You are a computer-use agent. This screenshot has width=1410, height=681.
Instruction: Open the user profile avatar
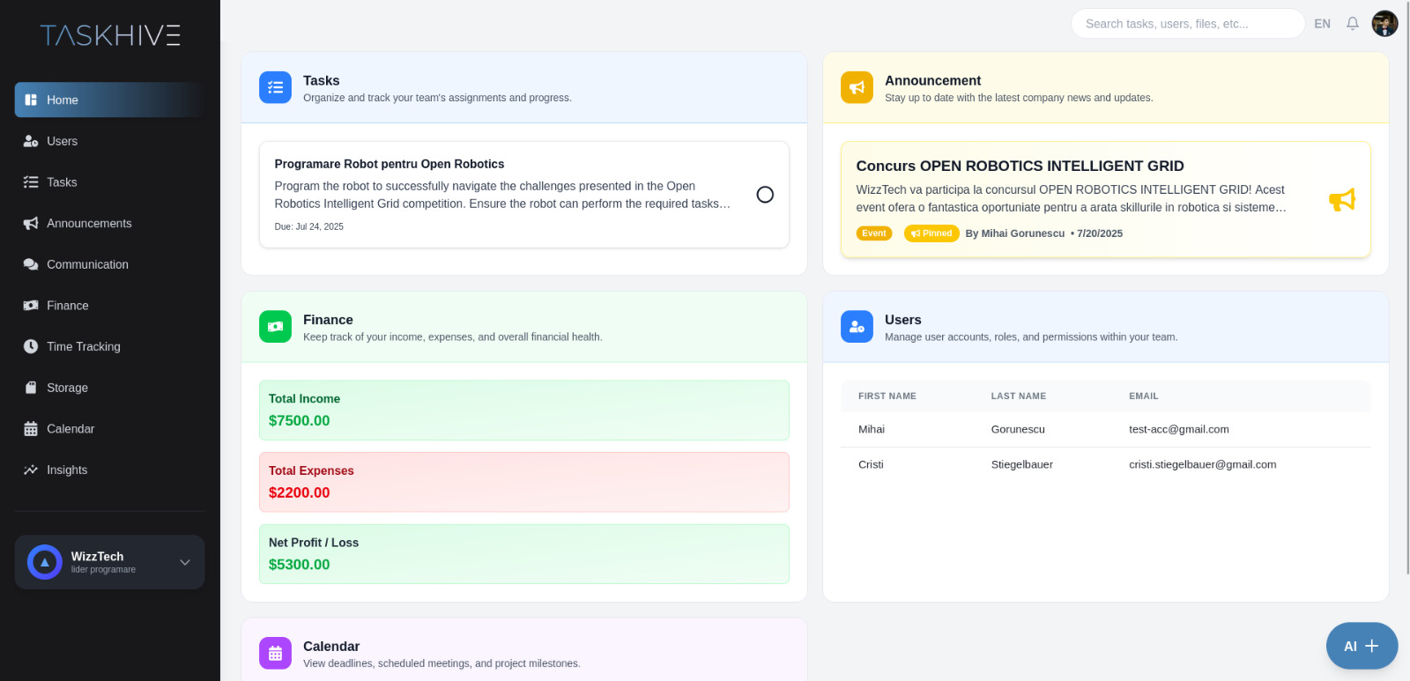1384,24
